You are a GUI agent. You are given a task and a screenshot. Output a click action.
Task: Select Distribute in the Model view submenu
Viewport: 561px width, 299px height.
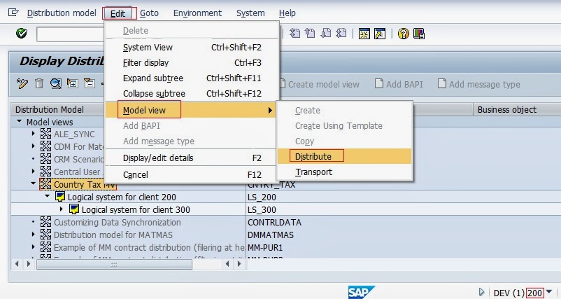pos(344,156)
